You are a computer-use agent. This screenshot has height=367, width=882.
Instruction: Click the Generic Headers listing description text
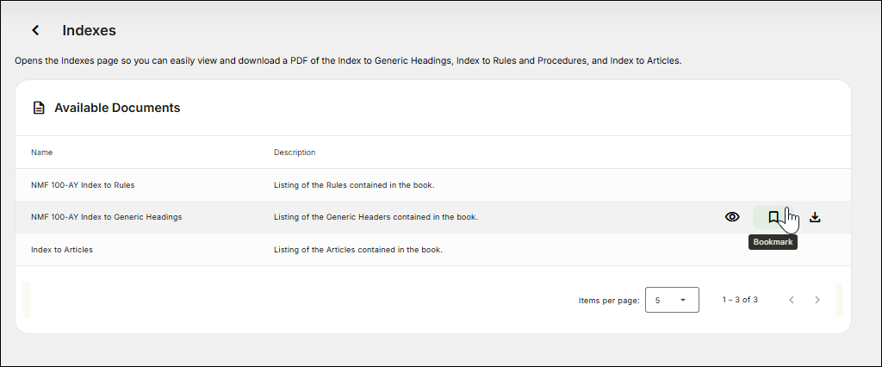tap(376, 217)
